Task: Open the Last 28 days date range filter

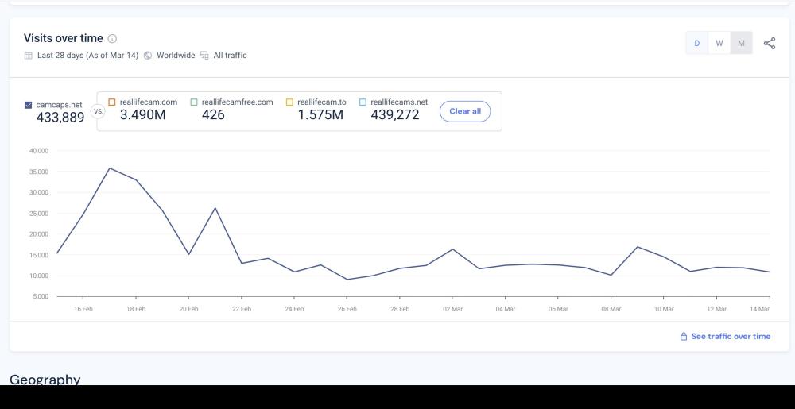Action: click(x=87, y=55)
